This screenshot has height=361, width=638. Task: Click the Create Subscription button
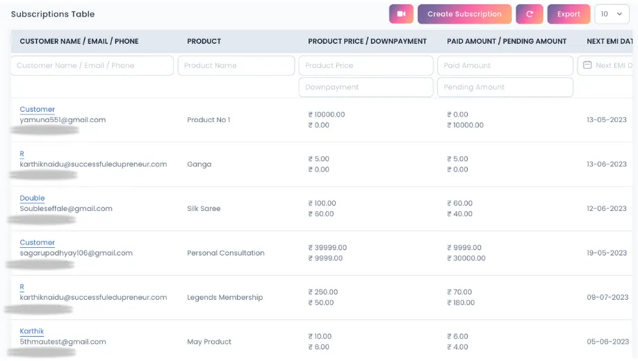coord(464,14)
